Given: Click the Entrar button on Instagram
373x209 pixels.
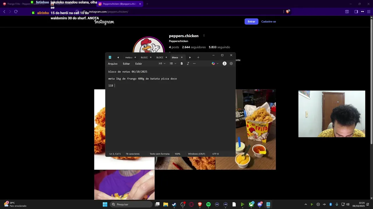Looking at the screenshot, I should point(251,21).
